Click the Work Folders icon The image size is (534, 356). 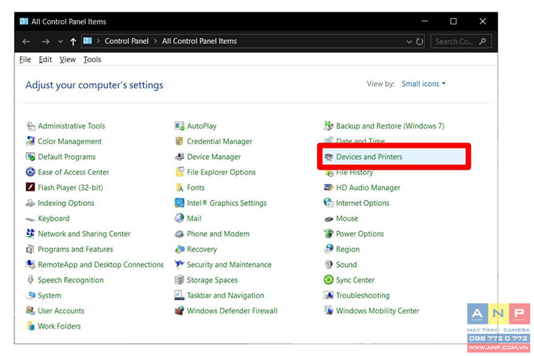point(30,326)
